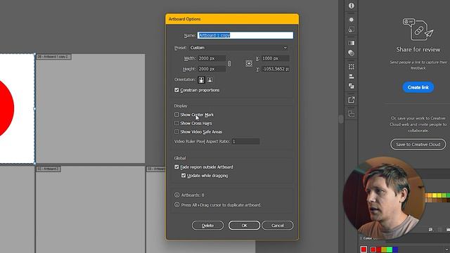Click the reference point locator icon
Image resolution: width=450 pixels, height=253 pixels.
(249, 63)
